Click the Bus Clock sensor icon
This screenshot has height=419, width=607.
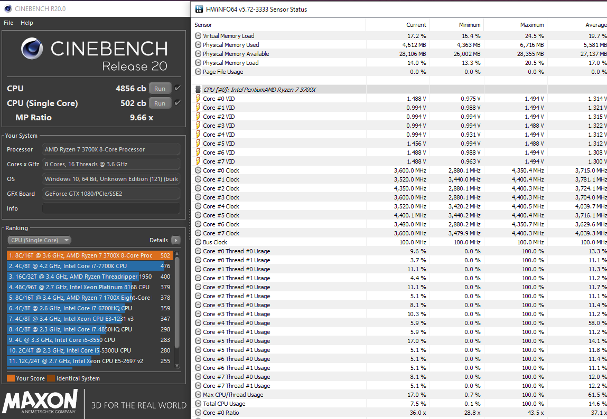198,242
